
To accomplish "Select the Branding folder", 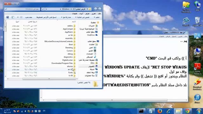I will click(x=70, y=47).
